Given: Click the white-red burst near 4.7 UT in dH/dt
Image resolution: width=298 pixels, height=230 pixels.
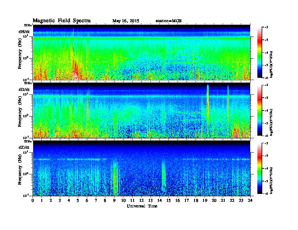Looking at the screenshot, I should coord(76,70).
